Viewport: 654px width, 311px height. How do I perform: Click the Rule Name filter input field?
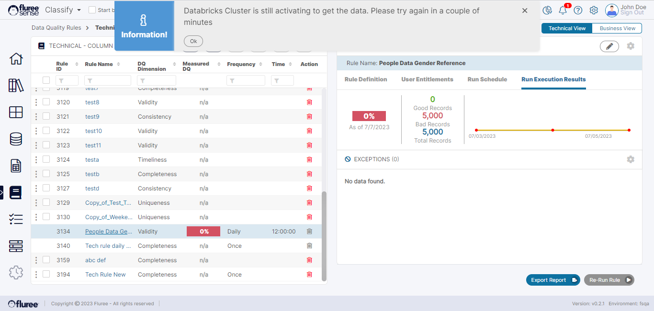coord(108,80)
